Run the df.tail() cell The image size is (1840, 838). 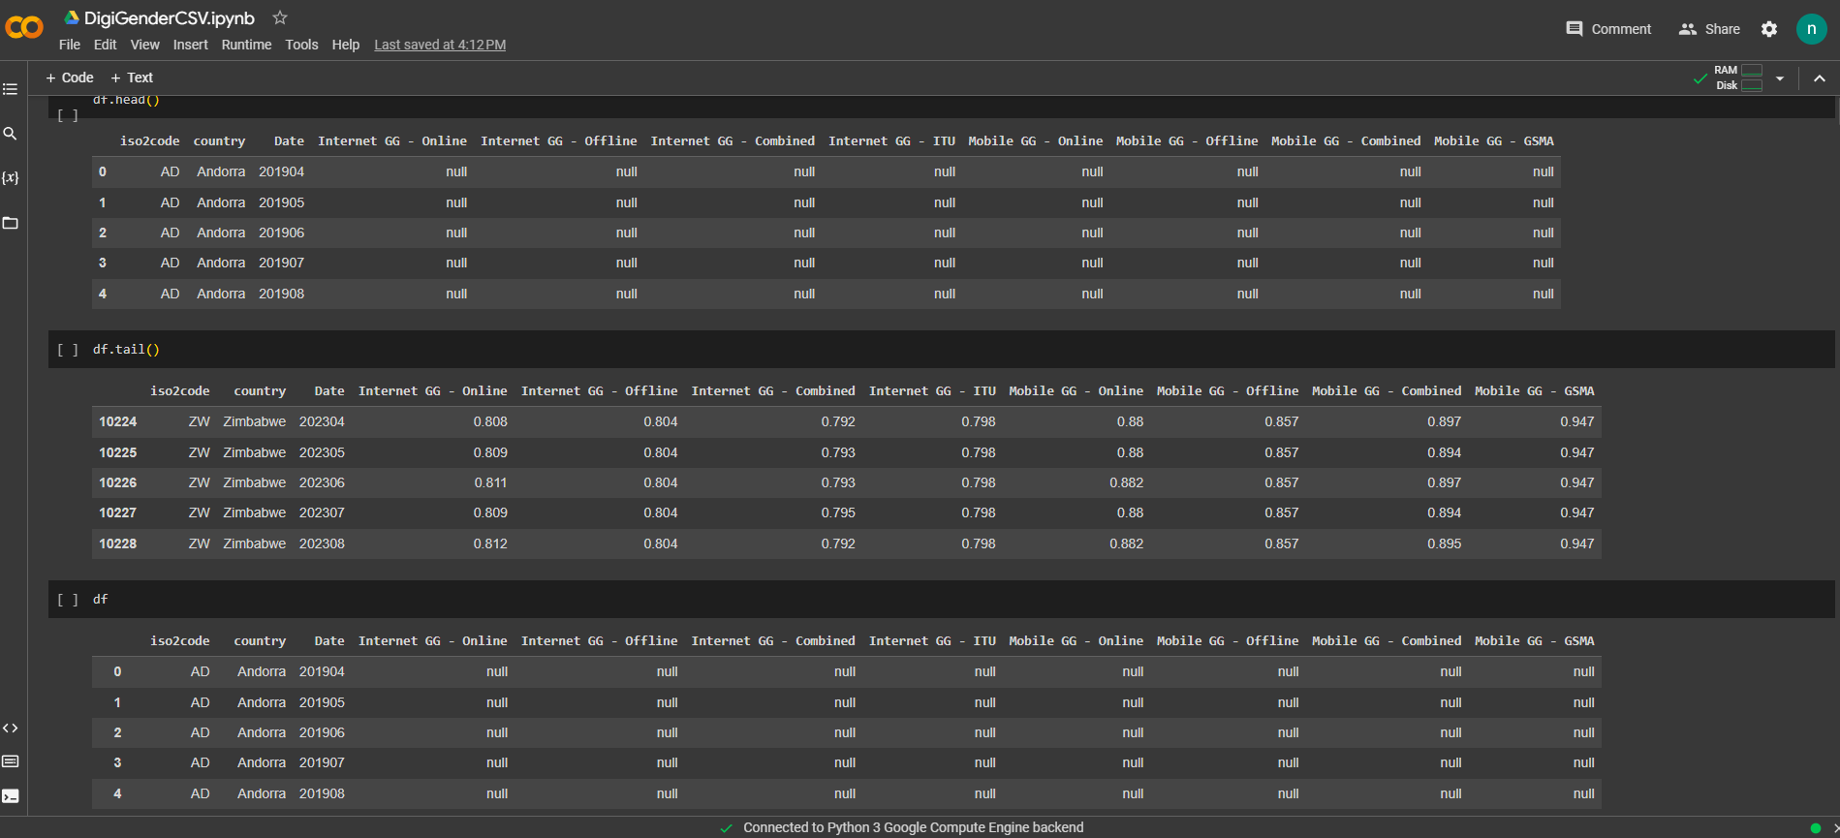68,350
